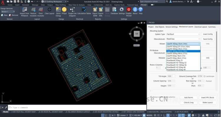Click the status bar gear workspace icon
The width and height of the screenshot is (221, 117).
pyautogui.click(x=193, y=115)
